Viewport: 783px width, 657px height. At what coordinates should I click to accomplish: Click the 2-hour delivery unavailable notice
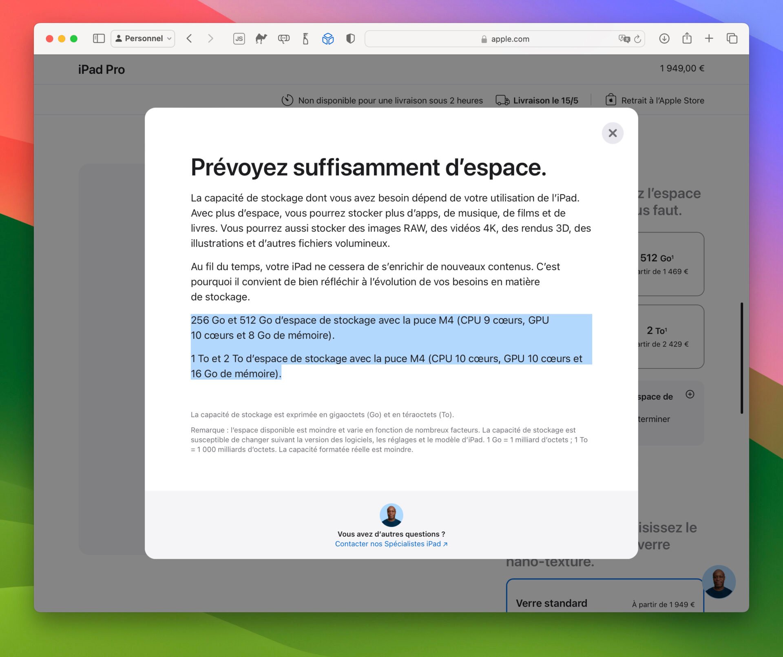click(x=390, y=100)
